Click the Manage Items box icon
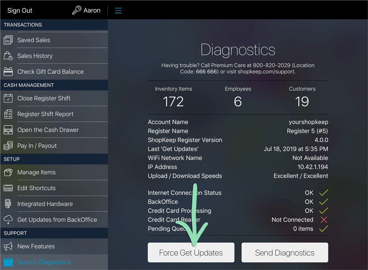Viewport: 368px width, 270px height. click(x=8, y=172)
